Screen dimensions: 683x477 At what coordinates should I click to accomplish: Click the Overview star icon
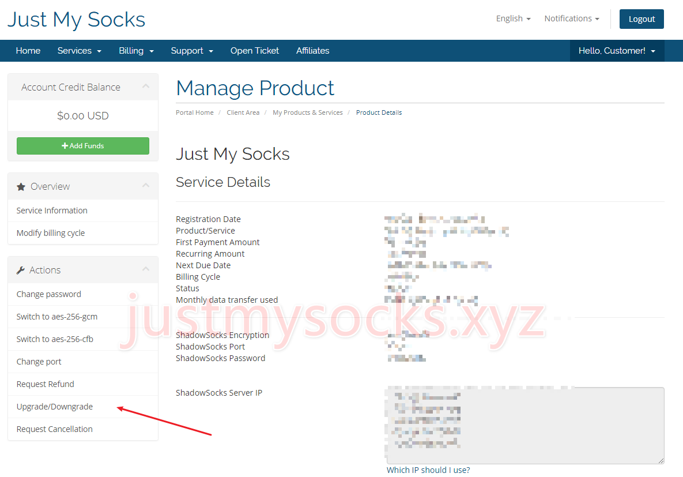(21, 187)
